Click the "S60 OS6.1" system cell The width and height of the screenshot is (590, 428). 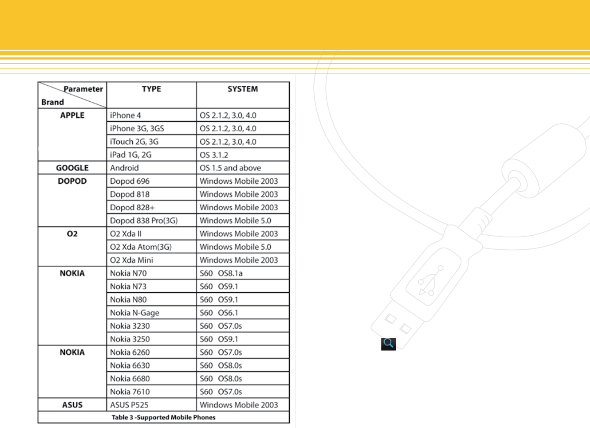click(243, 312)
